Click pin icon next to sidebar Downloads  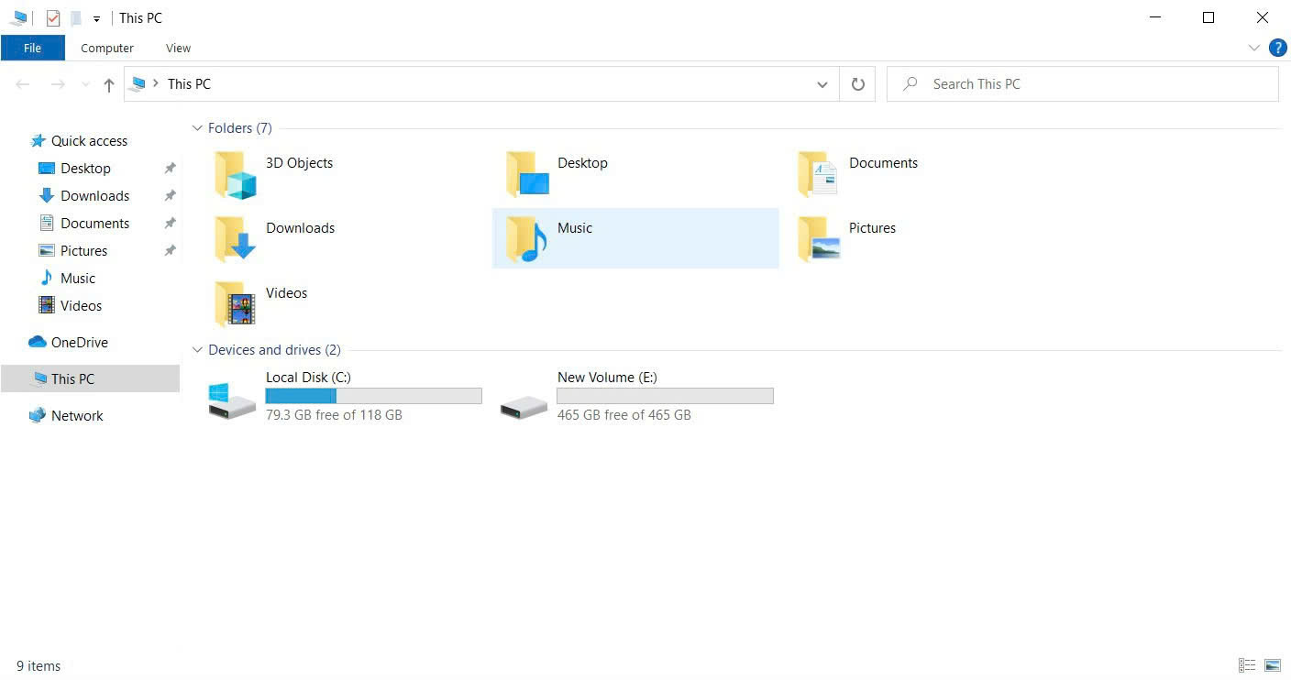coord(170,196)
